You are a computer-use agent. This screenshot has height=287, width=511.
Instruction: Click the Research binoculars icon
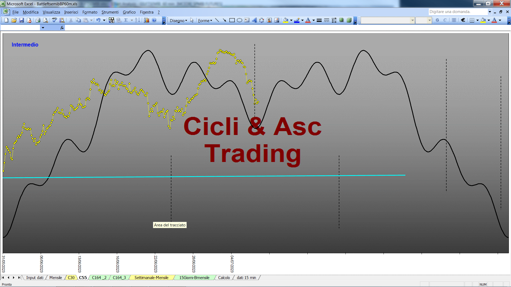[x=62, y=20]
